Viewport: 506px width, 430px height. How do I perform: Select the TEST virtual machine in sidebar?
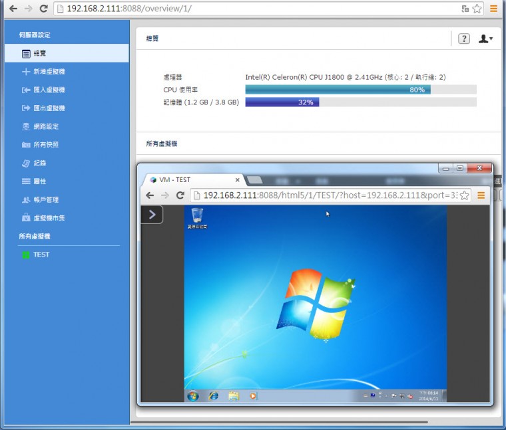tap(41, 255)
